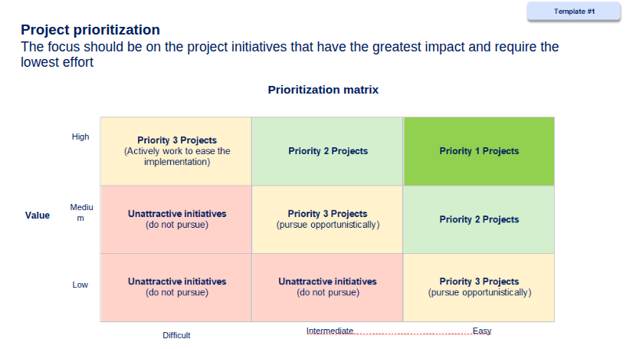Click the Low row label

(x=80, y=285)
